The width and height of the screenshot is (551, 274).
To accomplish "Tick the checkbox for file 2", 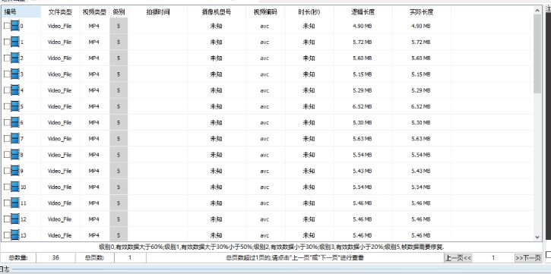I will click(x=7, y=58).
